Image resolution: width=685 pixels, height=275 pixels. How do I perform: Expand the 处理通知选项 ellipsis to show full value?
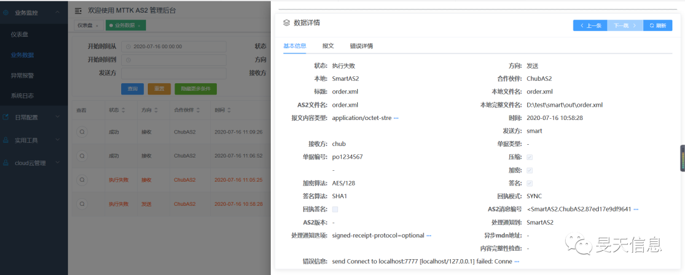[x=429, y=236]
